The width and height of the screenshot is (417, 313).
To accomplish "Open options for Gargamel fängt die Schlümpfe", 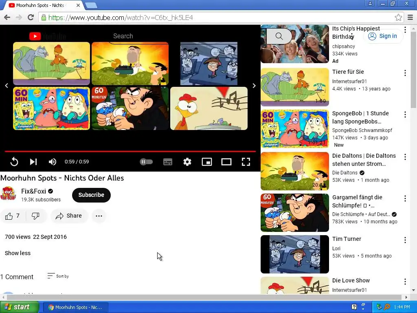I will pyautogui.click(x=405, y=198).
